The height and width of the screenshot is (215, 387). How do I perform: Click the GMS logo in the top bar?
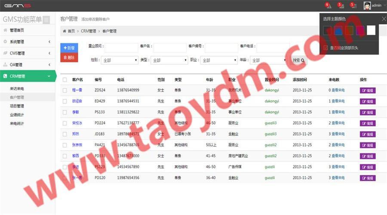18,6
